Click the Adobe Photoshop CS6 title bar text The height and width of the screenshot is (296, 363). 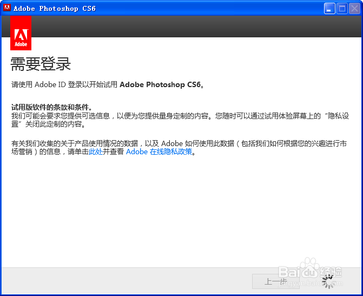point(55,9)
